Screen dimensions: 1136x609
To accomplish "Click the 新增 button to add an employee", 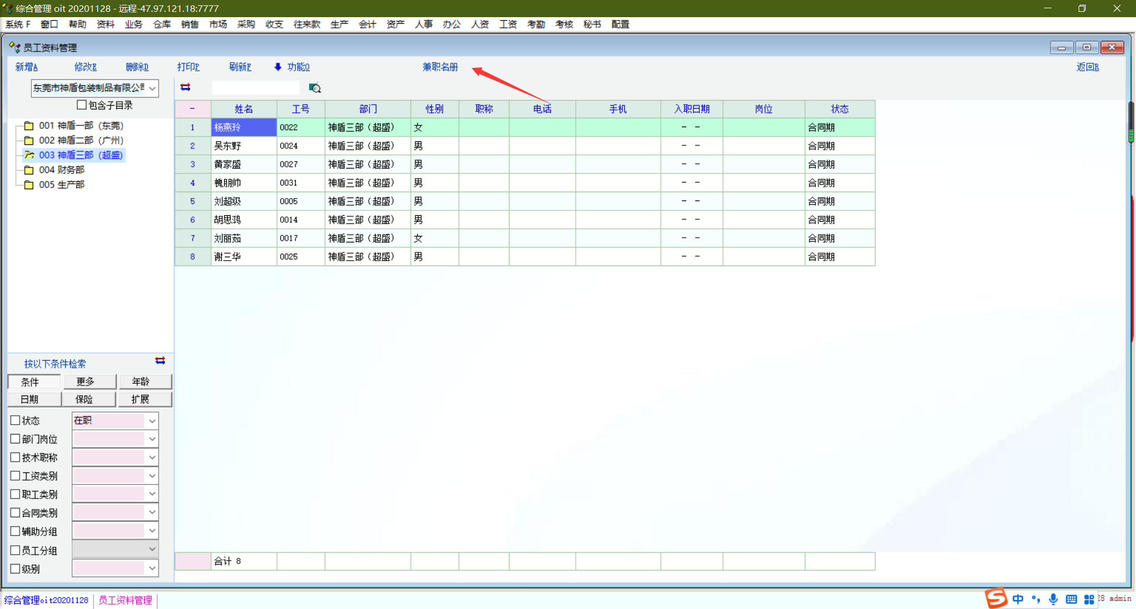I will [x=26, y=67].
